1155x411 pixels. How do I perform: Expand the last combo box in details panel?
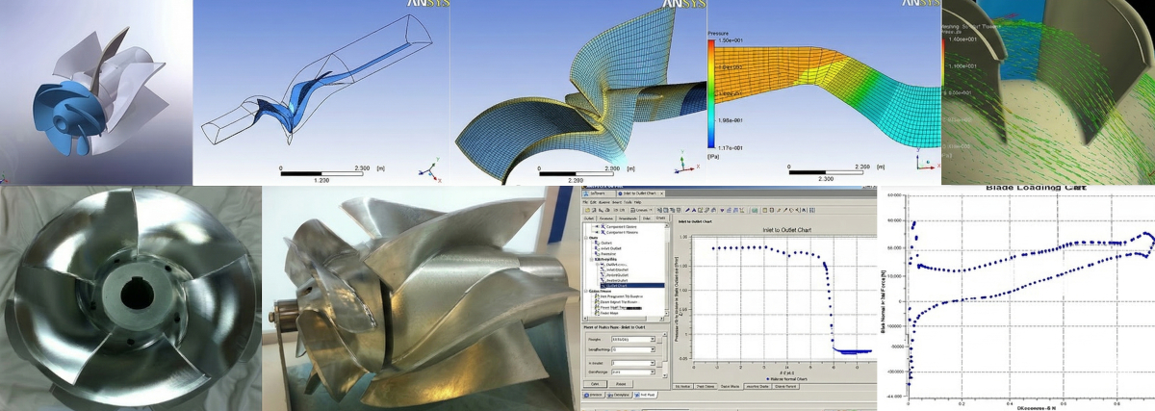[x=652, y=371]
